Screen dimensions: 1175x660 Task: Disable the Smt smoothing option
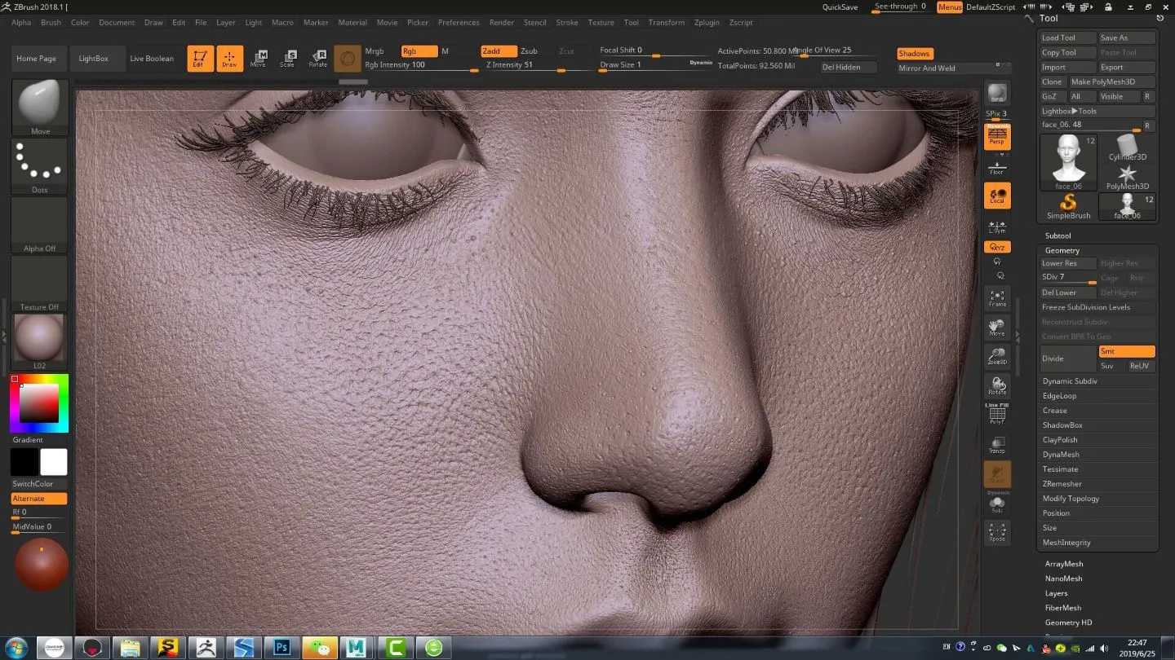pyautogui.click(x=1126, y=351)
